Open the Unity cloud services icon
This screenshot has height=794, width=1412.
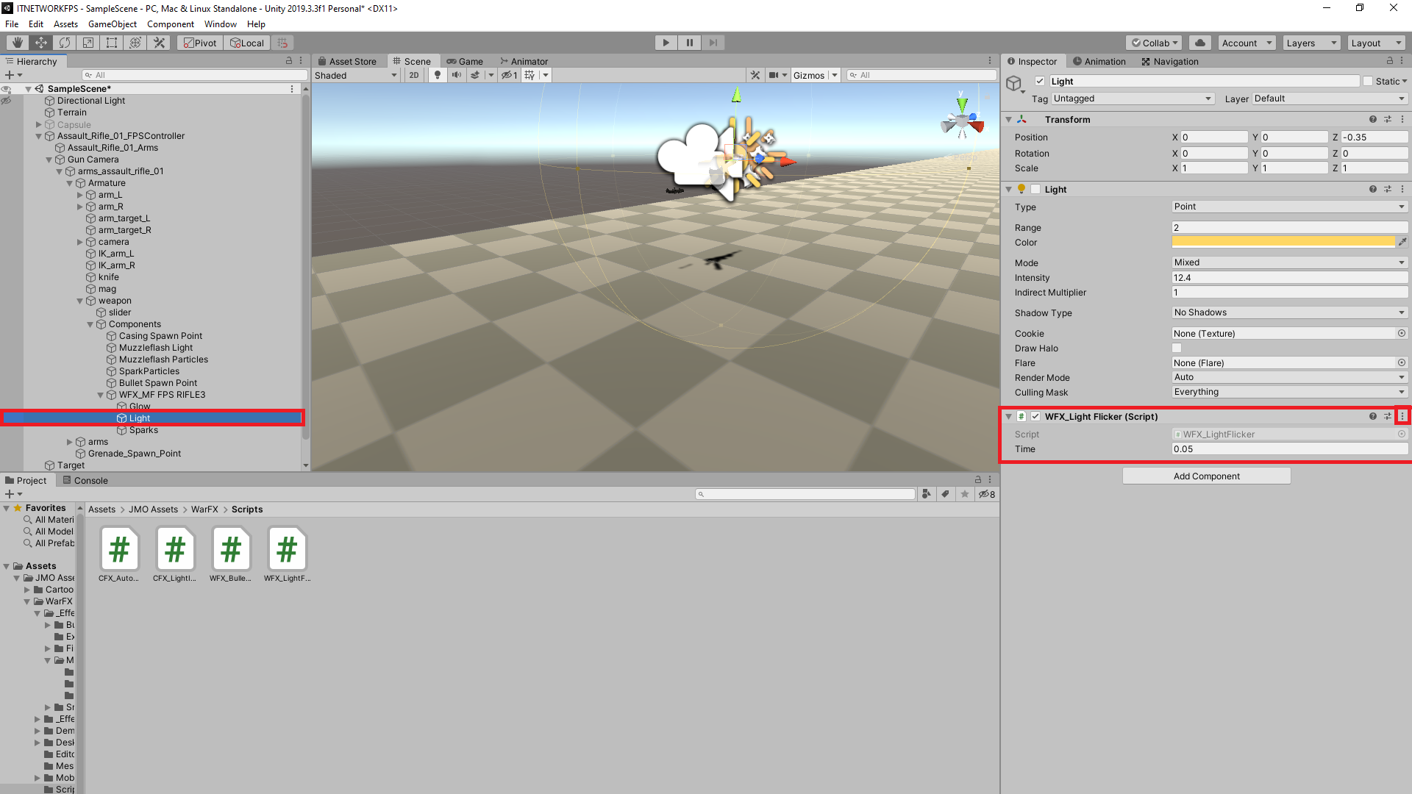click(x=1200, y=42)
